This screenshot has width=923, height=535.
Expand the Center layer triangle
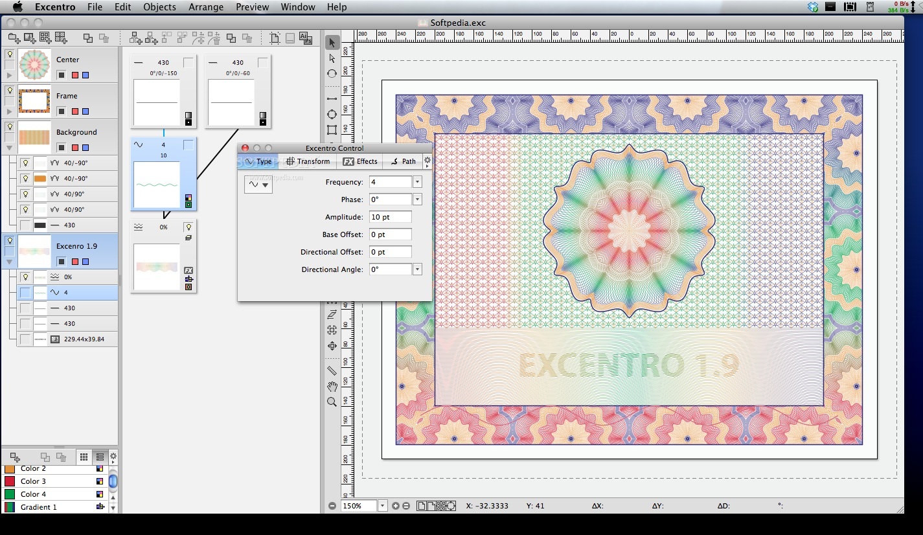pos(9,75)
